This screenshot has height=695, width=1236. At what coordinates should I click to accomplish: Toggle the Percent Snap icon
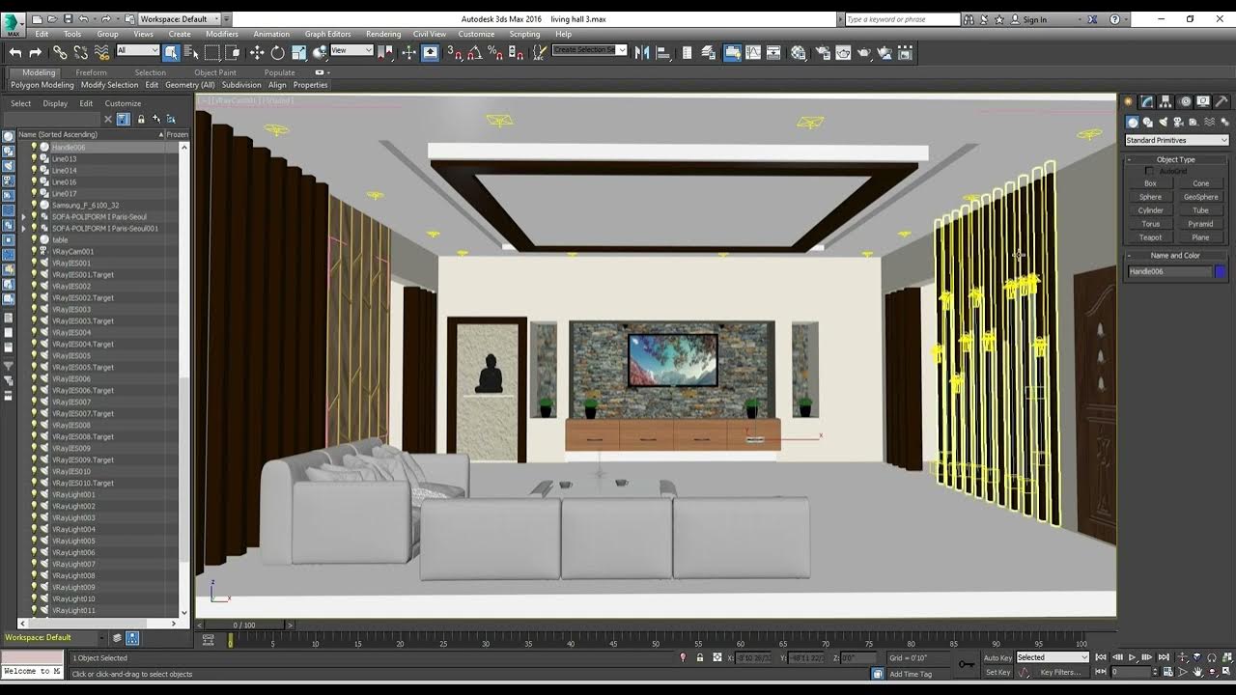click(493, 53)
